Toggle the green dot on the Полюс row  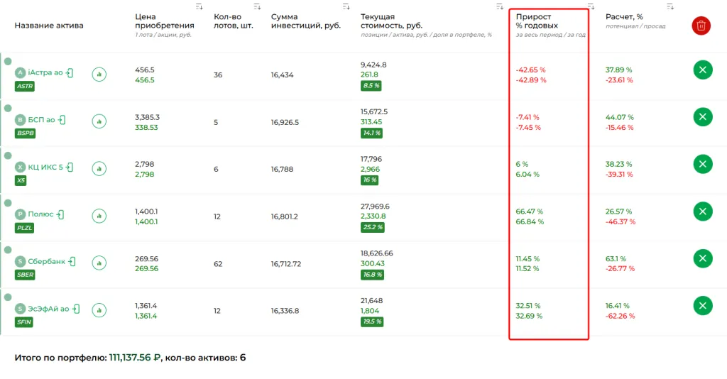coord(8,203)
